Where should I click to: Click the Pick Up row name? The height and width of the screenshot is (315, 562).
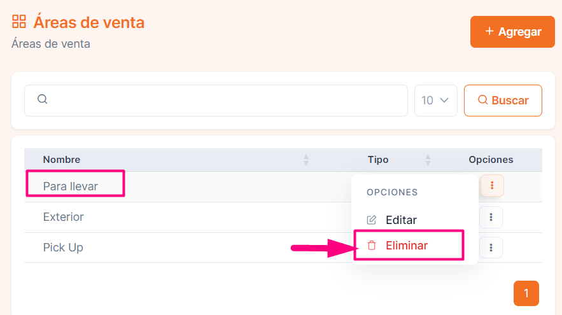coord(63,248)
